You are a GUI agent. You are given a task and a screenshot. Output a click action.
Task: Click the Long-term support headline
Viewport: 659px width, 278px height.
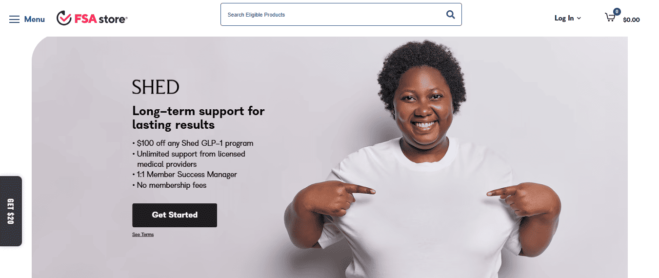(x=199, y=118)
